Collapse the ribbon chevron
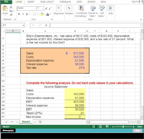 tap(141, 19)
